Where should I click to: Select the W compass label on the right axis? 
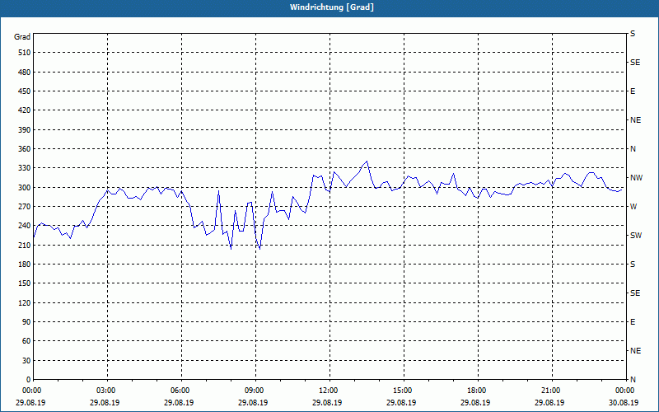(633, 207)
